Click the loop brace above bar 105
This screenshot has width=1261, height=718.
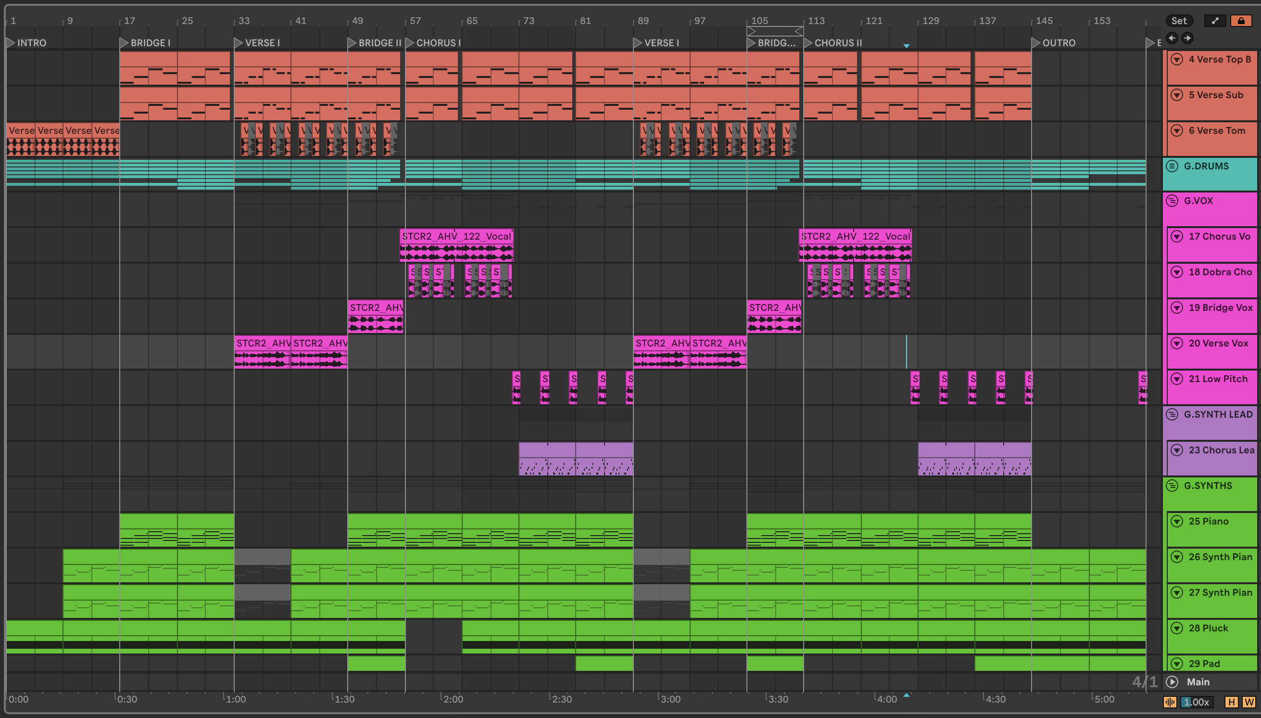click(775, 31)
